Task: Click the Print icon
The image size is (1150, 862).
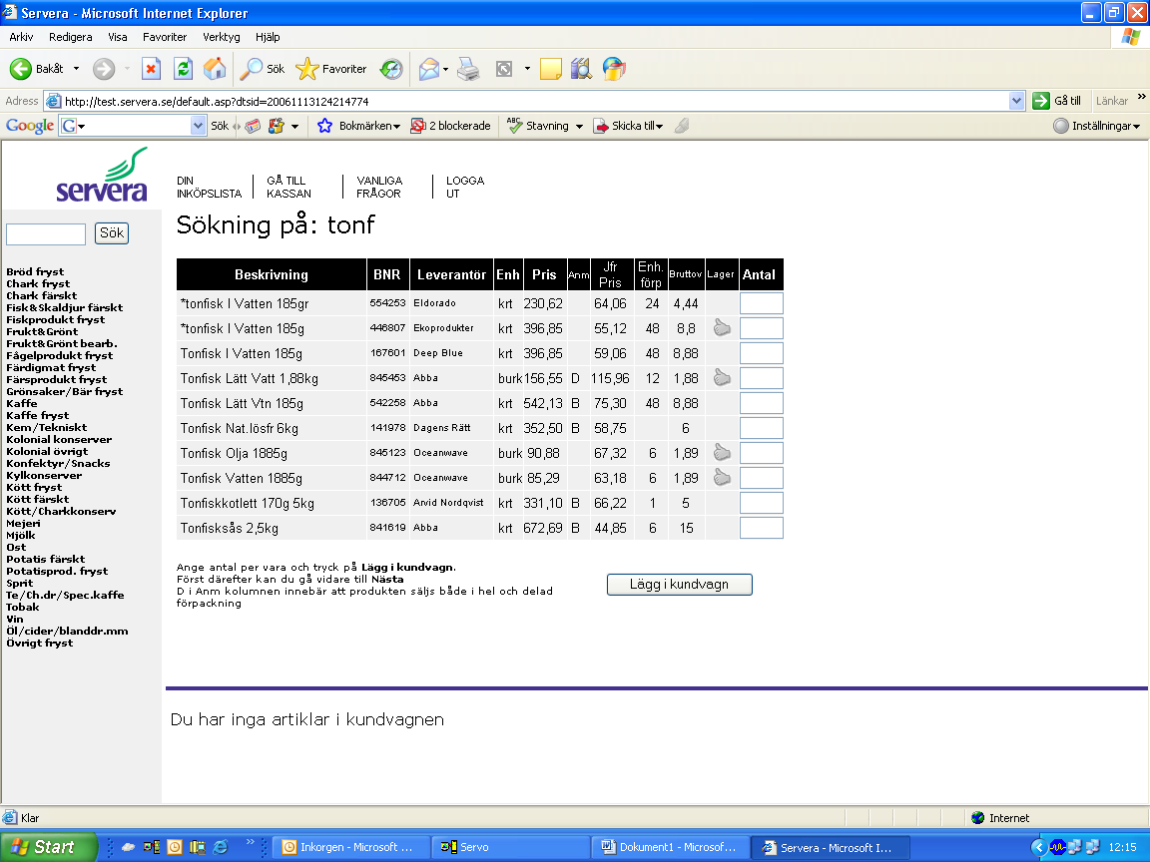Action: click(468, 69)
